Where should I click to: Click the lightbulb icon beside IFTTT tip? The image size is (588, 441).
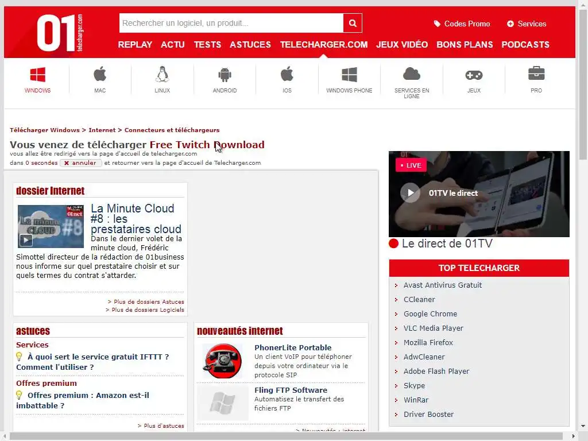click(x=19, y=357)
